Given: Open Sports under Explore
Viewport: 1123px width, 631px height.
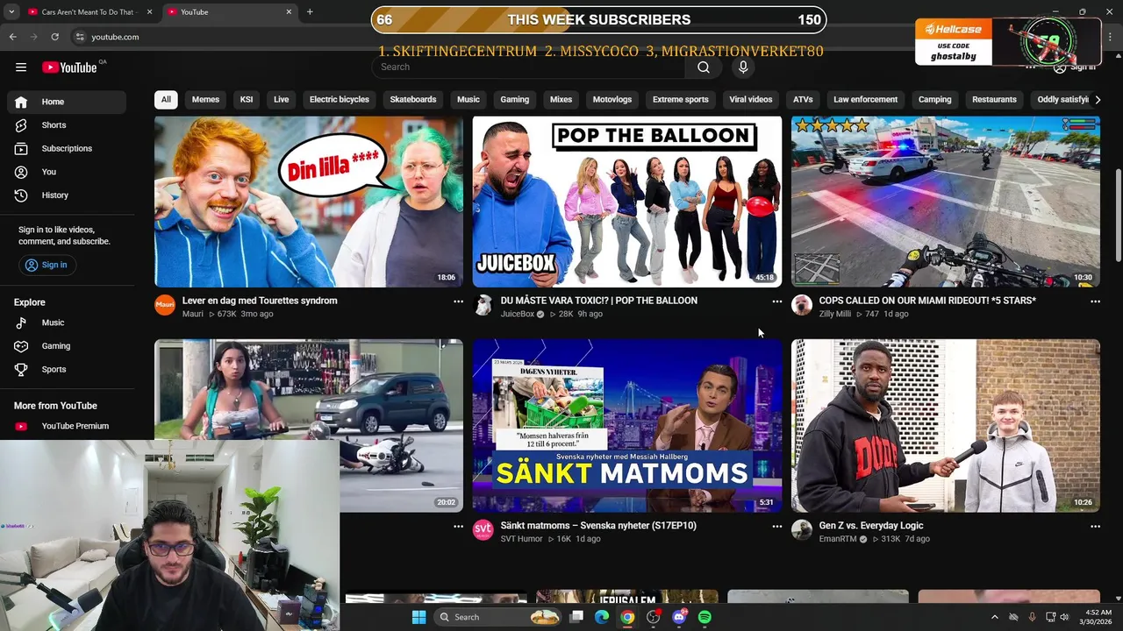Looking at the screenshot, I should point(67,369).
